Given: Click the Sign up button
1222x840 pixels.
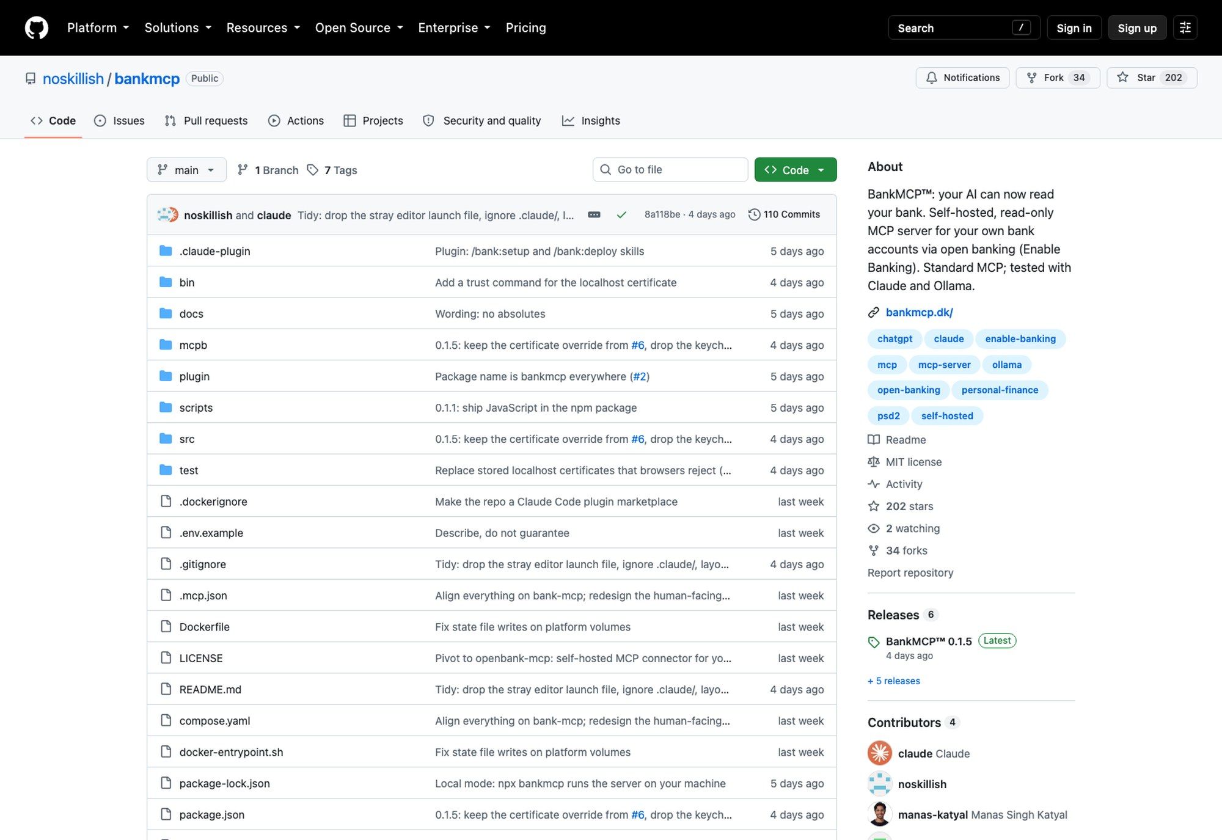Looking at the screenshot, I should pyautogui.click(x=1137, y=28).
